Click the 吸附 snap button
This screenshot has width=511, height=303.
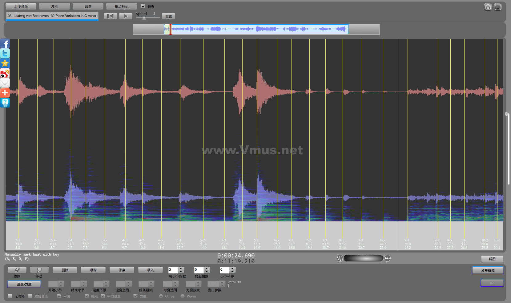(x=93, y=270)
